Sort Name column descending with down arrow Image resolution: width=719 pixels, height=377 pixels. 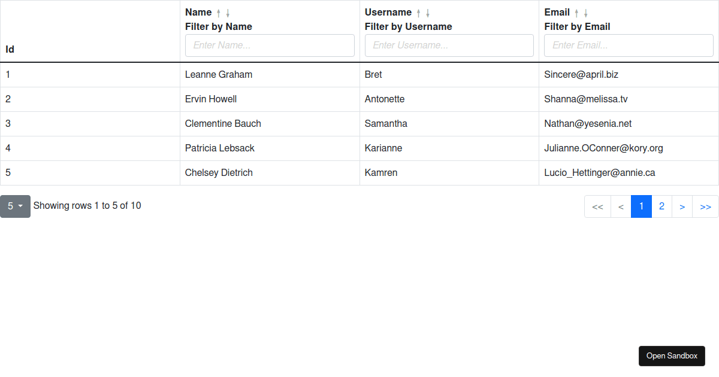[228, 13]
